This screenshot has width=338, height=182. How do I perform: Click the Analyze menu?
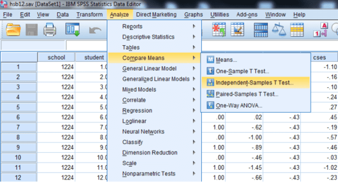point(120,15)
